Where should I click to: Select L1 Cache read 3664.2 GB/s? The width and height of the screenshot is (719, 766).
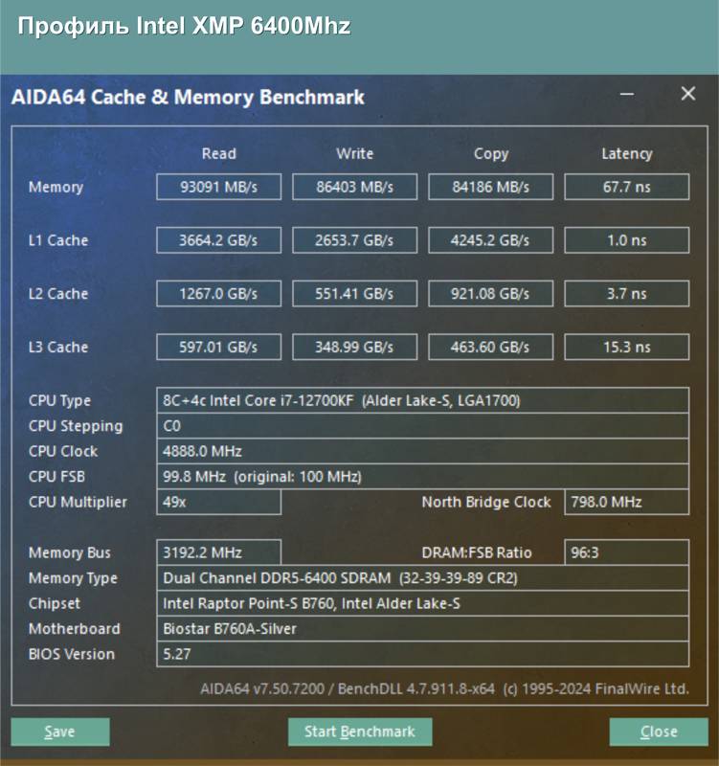219,240
